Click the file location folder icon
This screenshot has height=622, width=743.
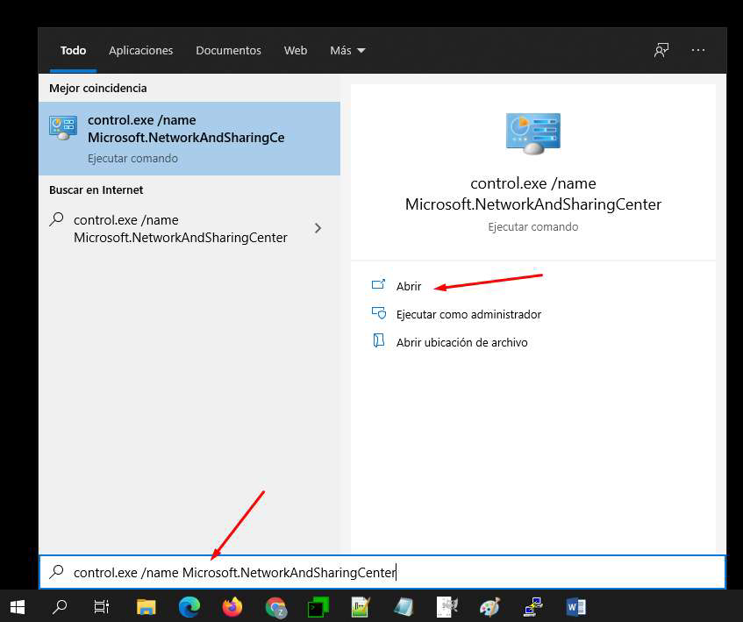[x=379, y=340]
